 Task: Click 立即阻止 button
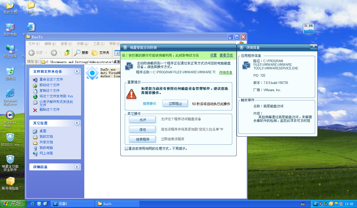(x=175, y=104)
